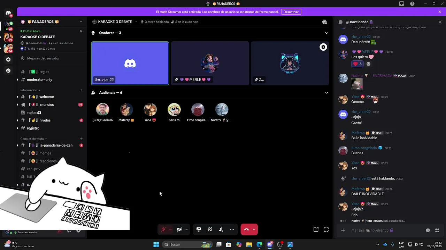Collapse the Audiencia section
Screen dimensions: 446x250
pos(326,93)
